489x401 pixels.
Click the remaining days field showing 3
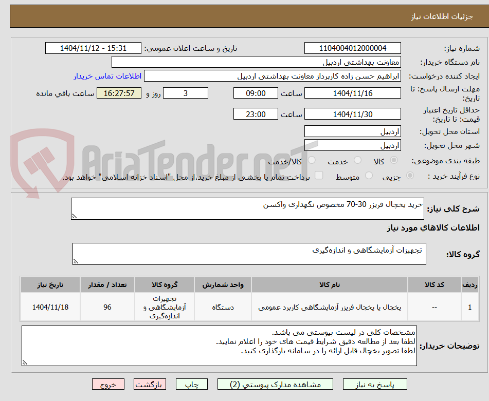coord(186,93)
